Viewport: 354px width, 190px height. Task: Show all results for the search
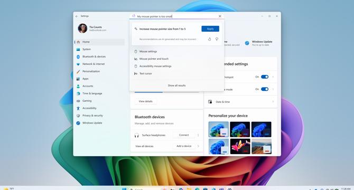[176, 85]
